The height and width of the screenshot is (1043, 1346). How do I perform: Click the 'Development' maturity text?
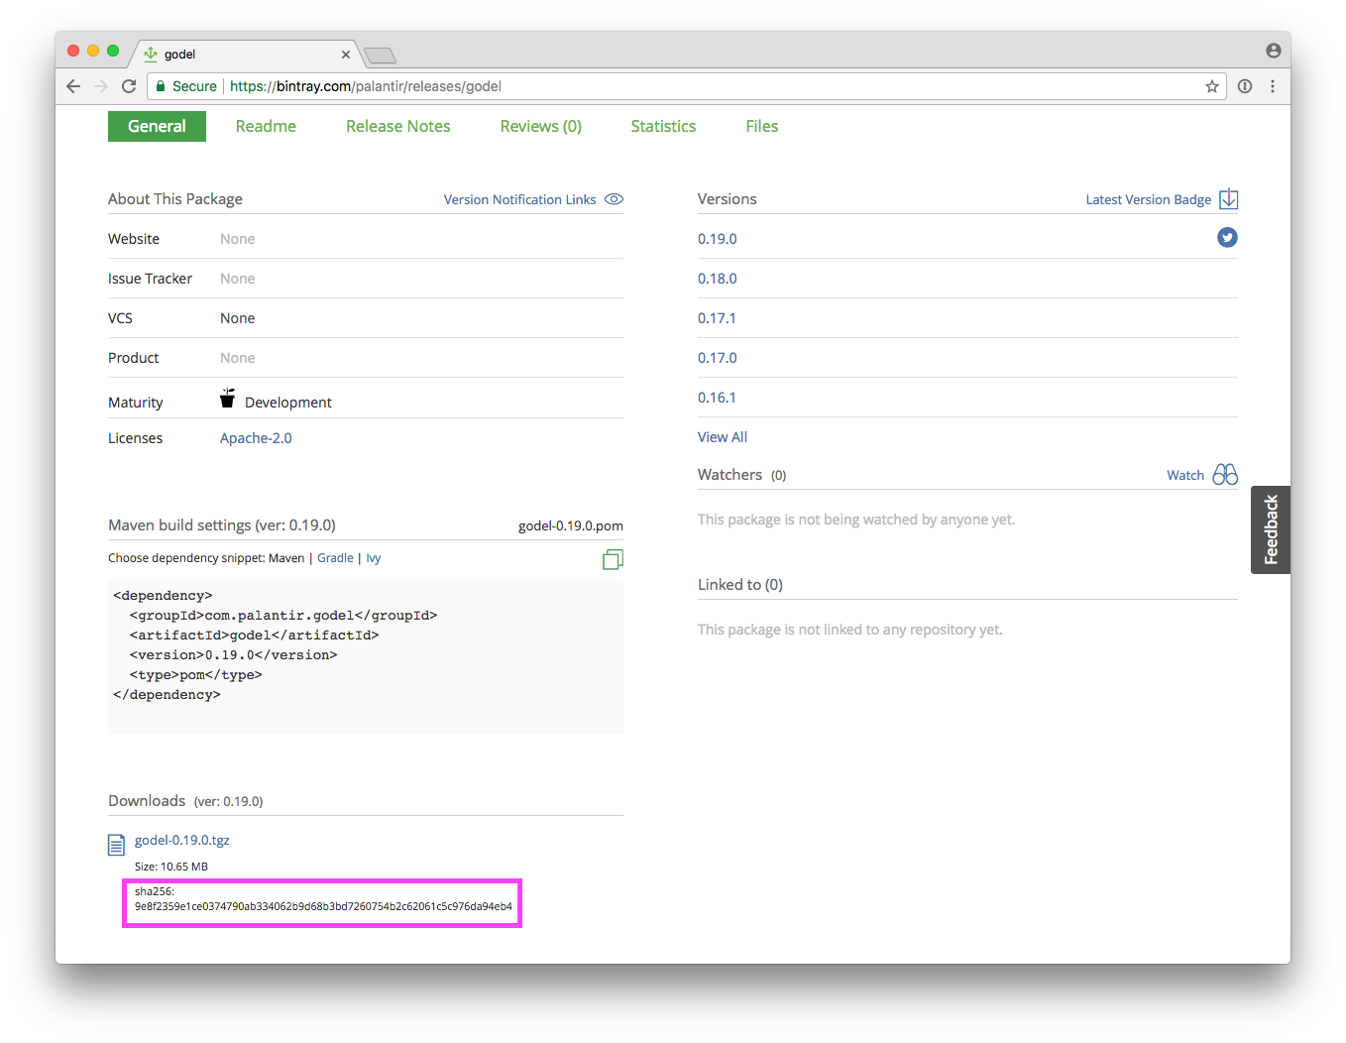(288, 403)
